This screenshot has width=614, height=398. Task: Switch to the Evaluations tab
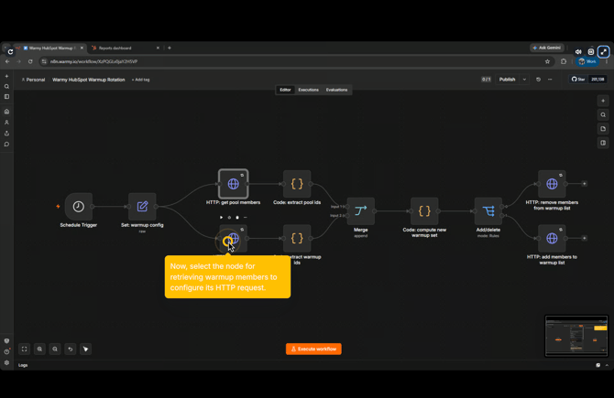tap(336, 90)
